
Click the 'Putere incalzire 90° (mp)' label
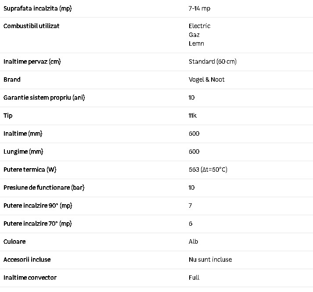[38, 205]
